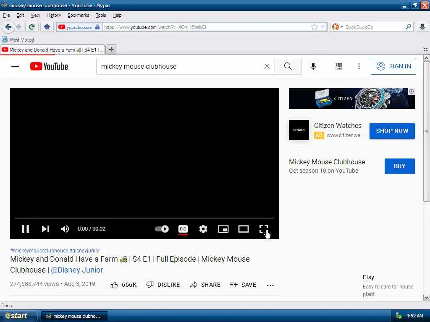The height and width of the screenshot is (322, 430).
Task: Click SHOP NOW for Citizen Watches
Action: (x=392, y=131)
